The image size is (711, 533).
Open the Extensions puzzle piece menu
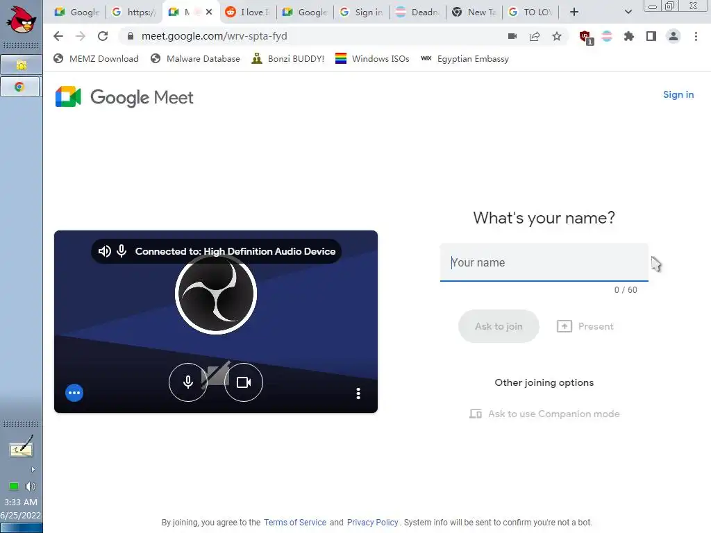[629, 36]
